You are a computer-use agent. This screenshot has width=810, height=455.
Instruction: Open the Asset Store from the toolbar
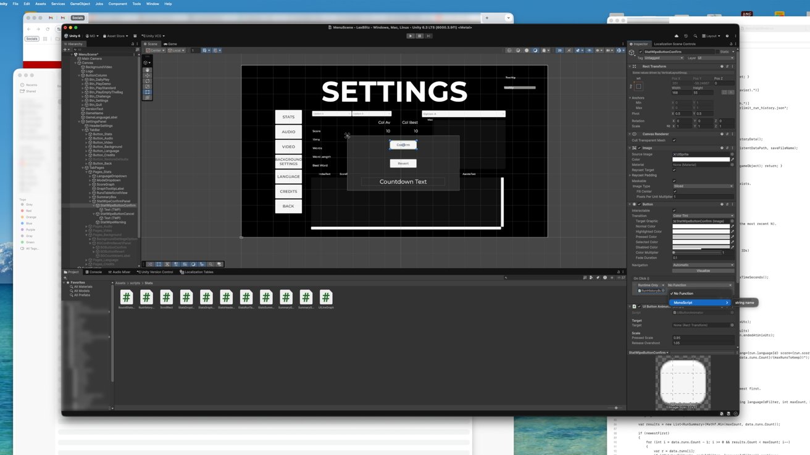(x=115, y=36)
